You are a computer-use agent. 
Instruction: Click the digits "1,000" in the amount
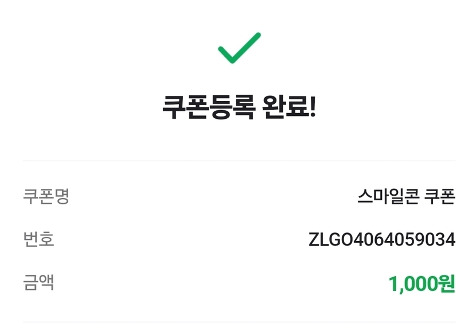coord(413,284)
